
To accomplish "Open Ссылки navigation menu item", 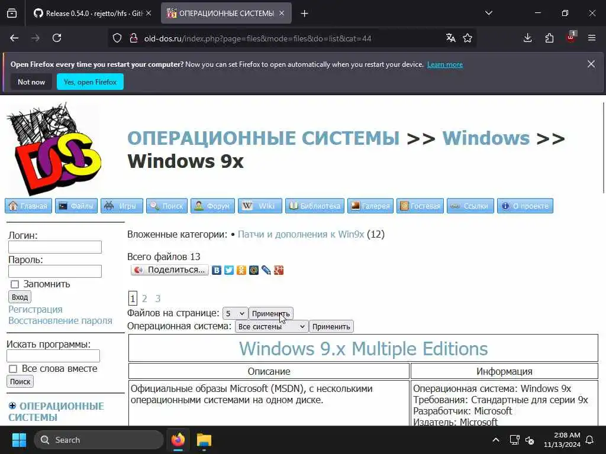I will [470, 206].
